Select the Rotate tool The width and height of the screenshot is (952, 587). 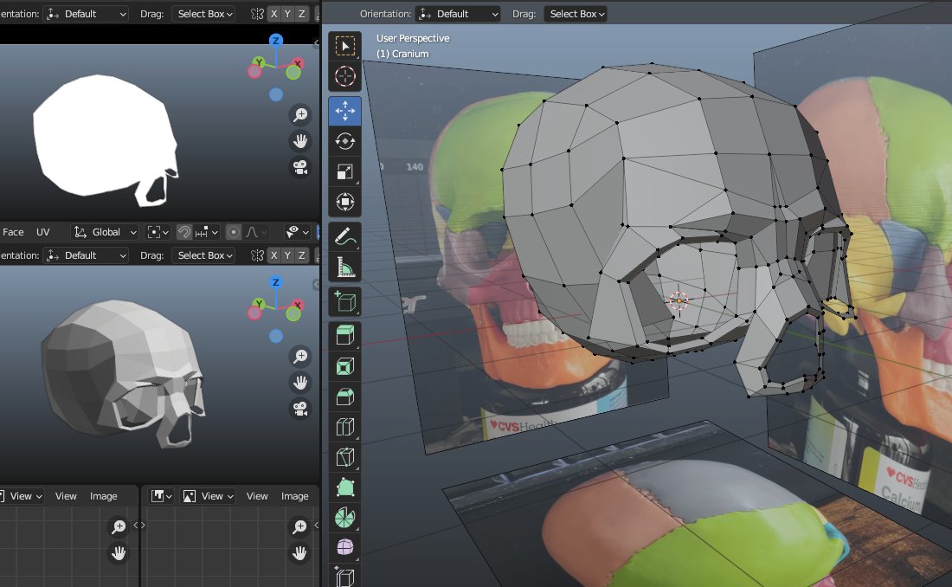point(344,141)
